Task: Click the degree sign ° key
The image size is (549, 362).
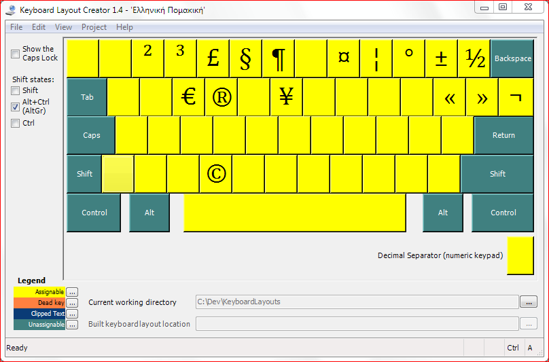Action: coord(408,58)
